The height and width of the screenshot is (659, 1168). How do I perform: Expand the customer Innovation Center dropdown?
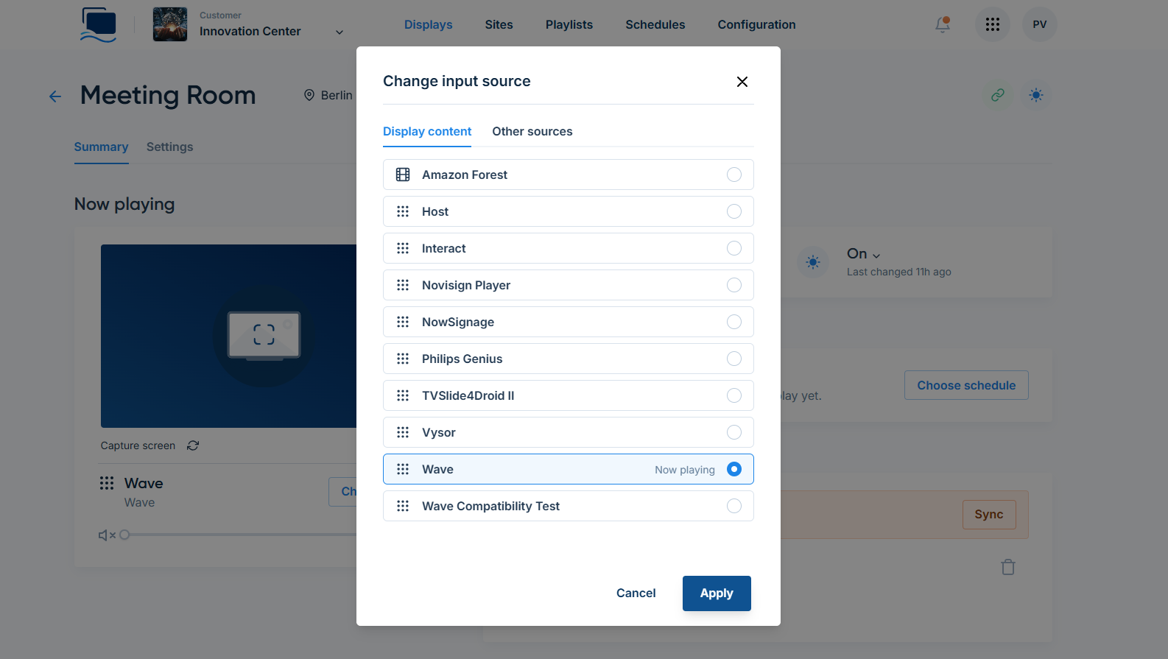coord(340,32)
